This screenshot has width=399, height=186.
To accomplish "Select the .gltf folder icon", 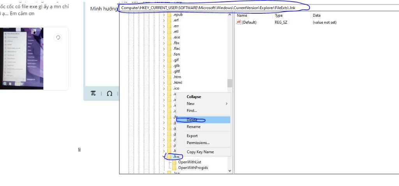I will tap(169, 71).
